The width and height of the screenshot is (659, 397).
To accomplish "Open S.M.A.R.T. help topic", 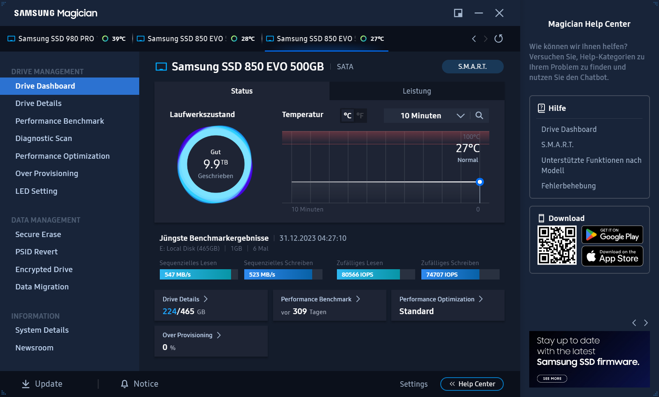I will 557,145.
